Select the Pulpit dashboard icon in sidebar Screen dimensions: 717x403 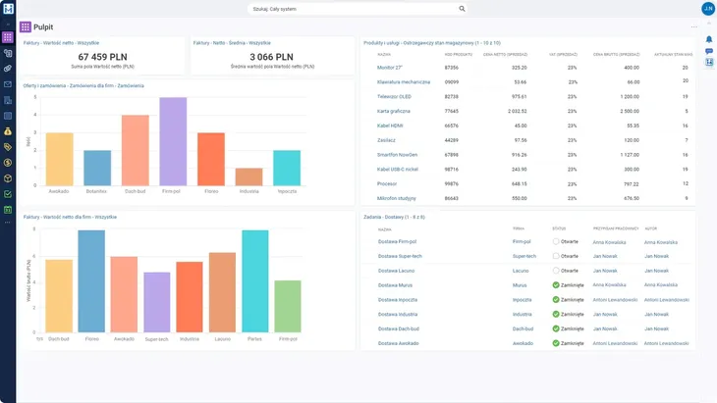tap(8, 37)
